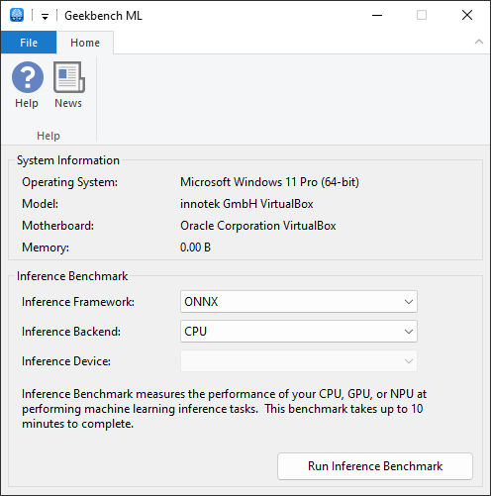Click the 'Inference Device:' label
Viewport: 491px width, 496px height.
pyautogui.click(x=66, y=361)
